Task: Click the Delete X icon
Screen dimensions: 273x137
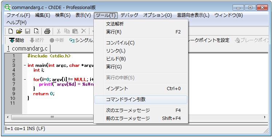Action: point(84,31)
